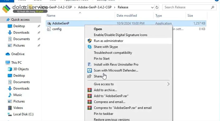
Task: Sort by Date modified column header
Action: 127,16
